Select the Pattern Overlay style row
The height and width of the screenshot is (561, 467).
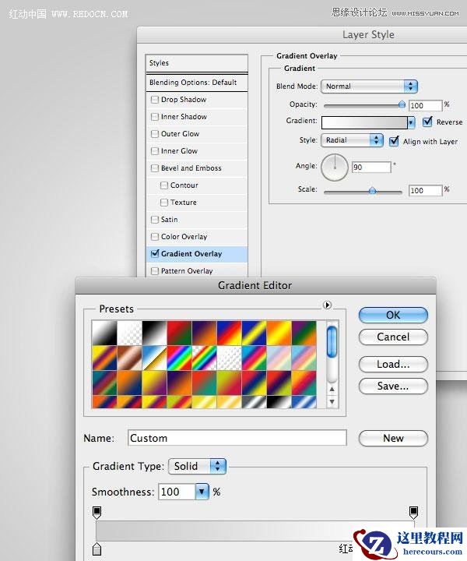pyautogui.click(x=196, y=271)
